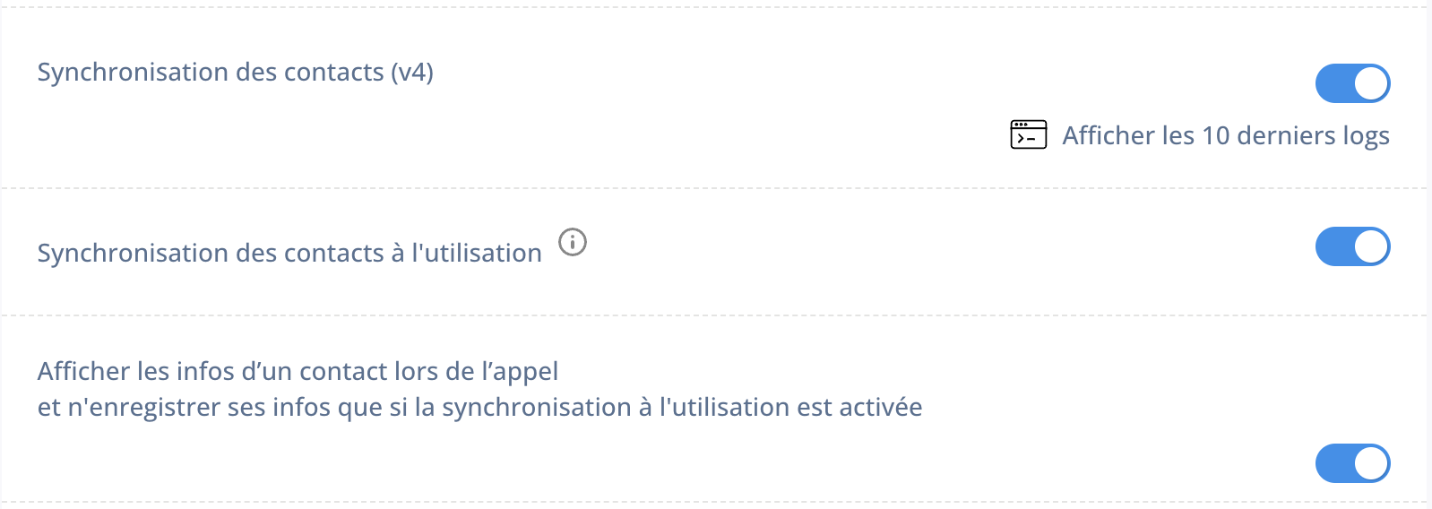
Task: Click the white knob of the à l'utilisation toggle
Action: 1371,246
